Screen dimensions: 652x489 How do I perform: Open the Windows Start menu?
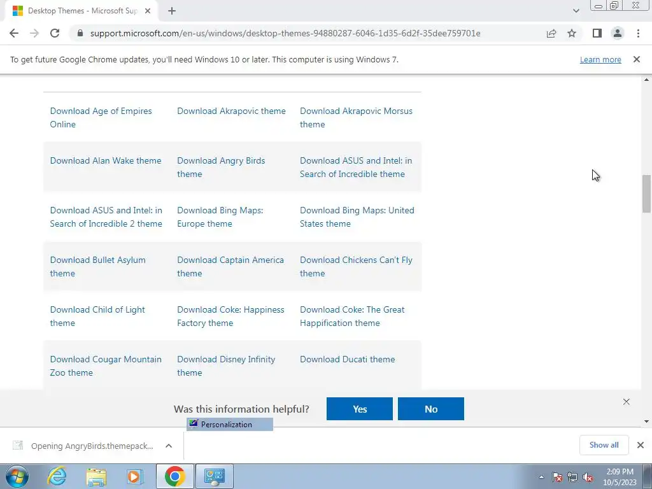tap(17, 476)
